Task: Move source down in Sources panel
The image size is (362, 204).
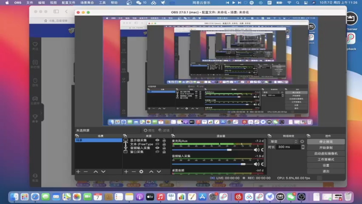Action: tap(159, 172)
